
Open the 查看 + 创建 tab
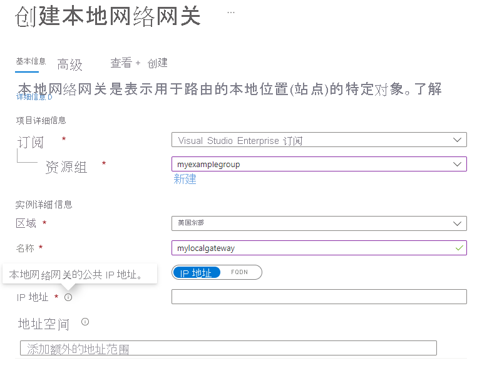click(x=139, y=63)
